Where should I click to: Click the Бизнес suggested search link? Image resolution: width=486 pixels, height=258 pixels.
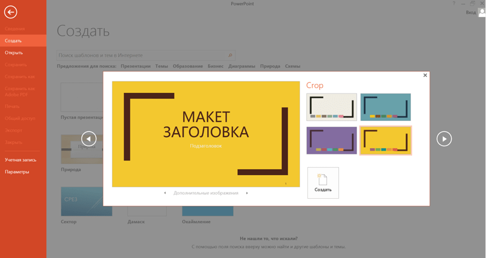pos(216,66)
